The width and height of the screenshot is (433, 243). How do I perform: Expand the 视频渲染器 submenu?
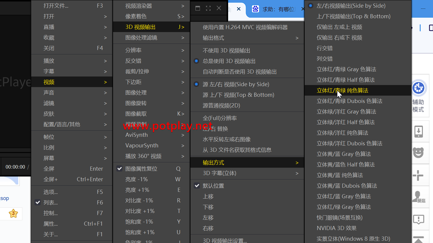(151, 6)
